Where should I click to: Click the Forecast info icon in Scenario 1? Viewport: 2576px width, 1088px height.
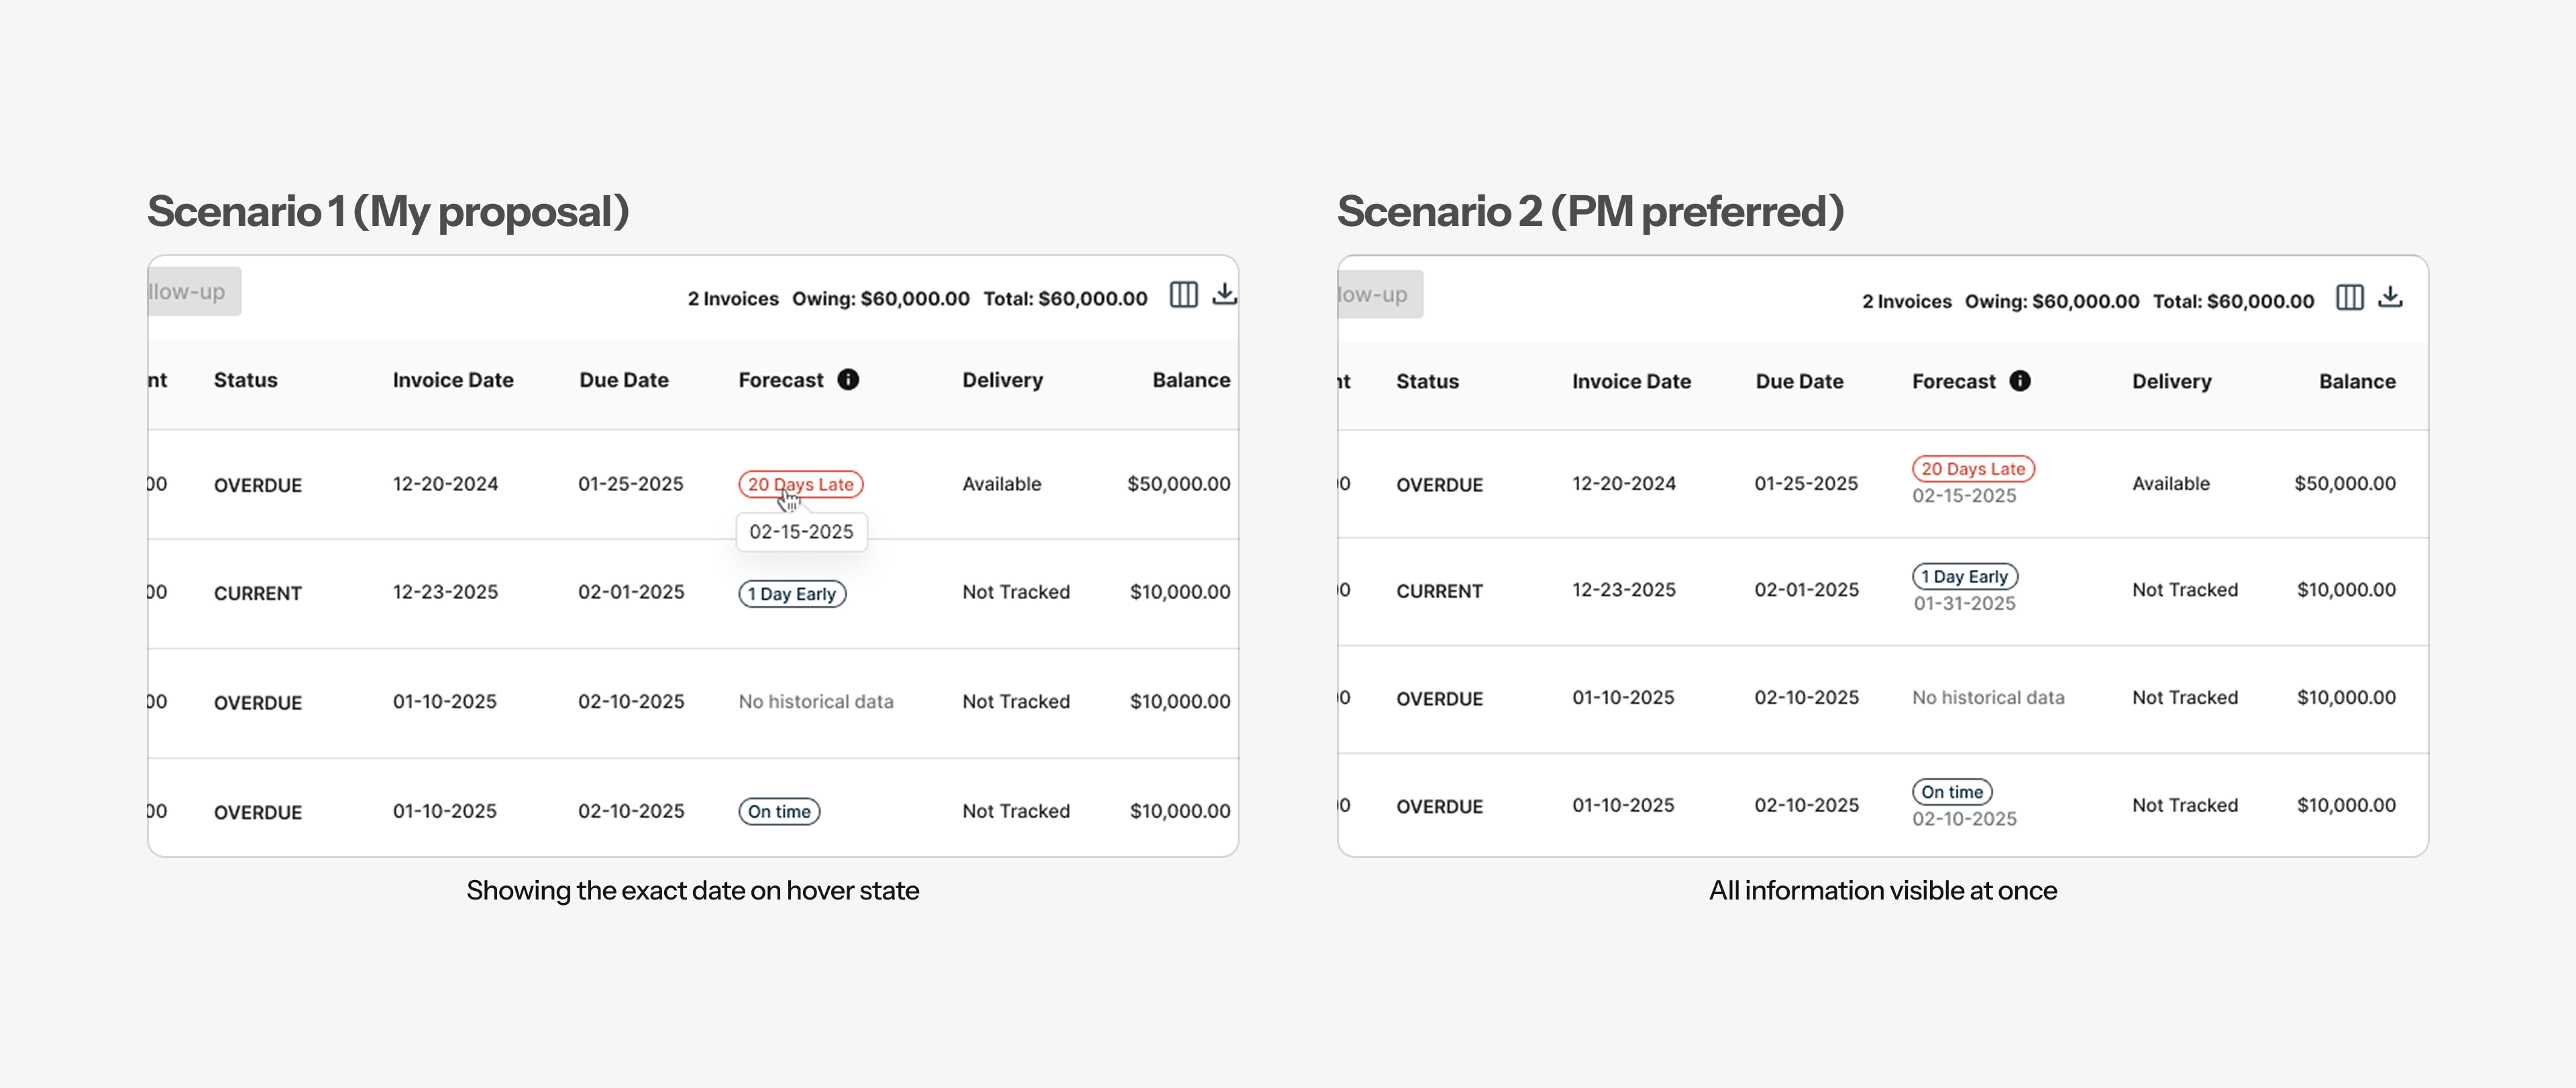coord(848,380)
